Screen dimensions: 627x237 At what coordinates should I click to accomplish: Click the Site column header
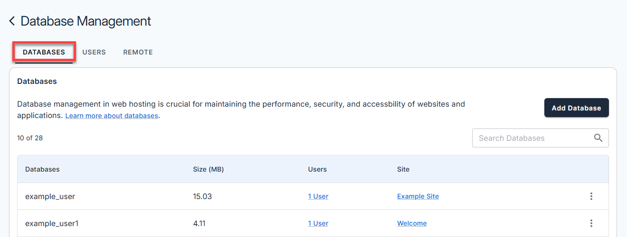click(x=403, y=169)
